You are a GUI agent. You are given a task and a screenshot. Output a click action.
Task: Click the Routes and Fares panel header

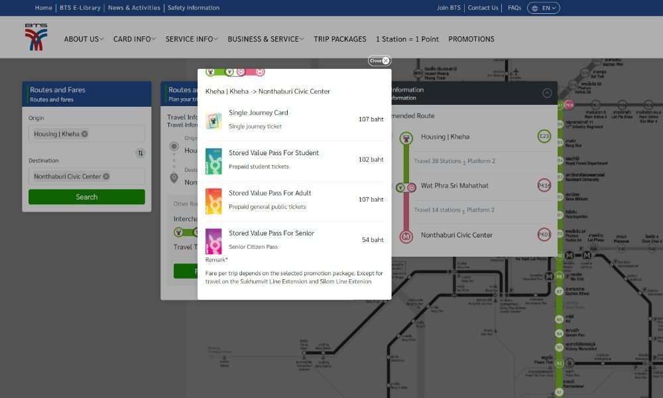(x=87, y=94)
